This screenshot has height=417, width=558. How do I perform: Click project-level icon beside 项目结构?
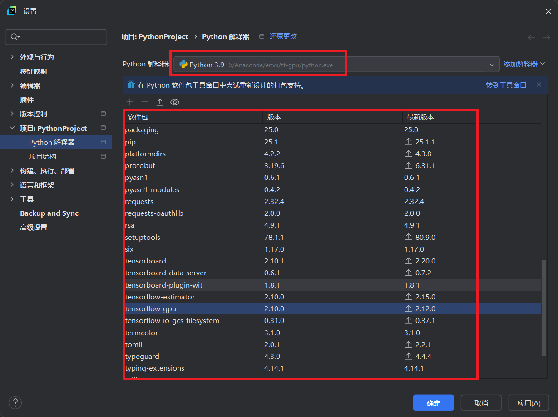pyautogui.click(x=103, y=156)
